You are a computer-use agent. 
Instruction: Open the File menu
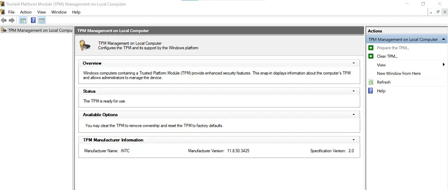click(11, 12)
